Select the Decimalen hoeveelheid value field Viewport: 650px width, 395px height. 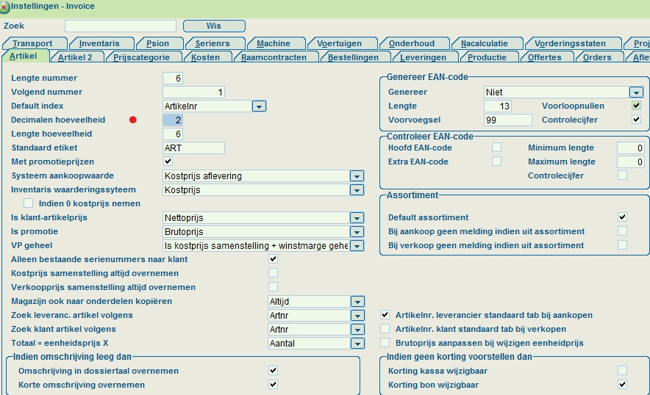click(x=173, y=120)
